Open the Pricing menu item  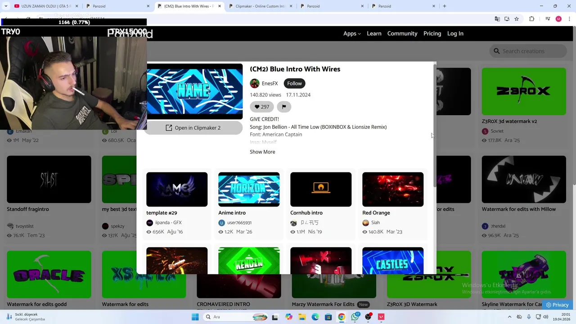coord(432,33)
